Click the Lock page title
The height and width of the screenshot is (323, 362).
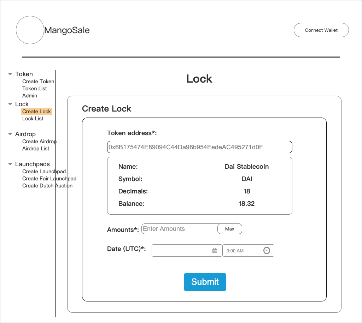point(199,79)
